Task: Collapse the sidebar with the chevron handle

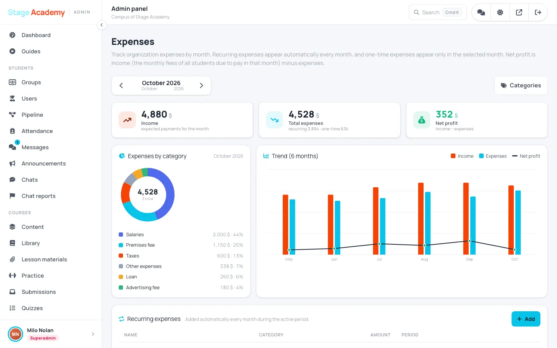Action: pyautogui.click(x=101, y=25)
